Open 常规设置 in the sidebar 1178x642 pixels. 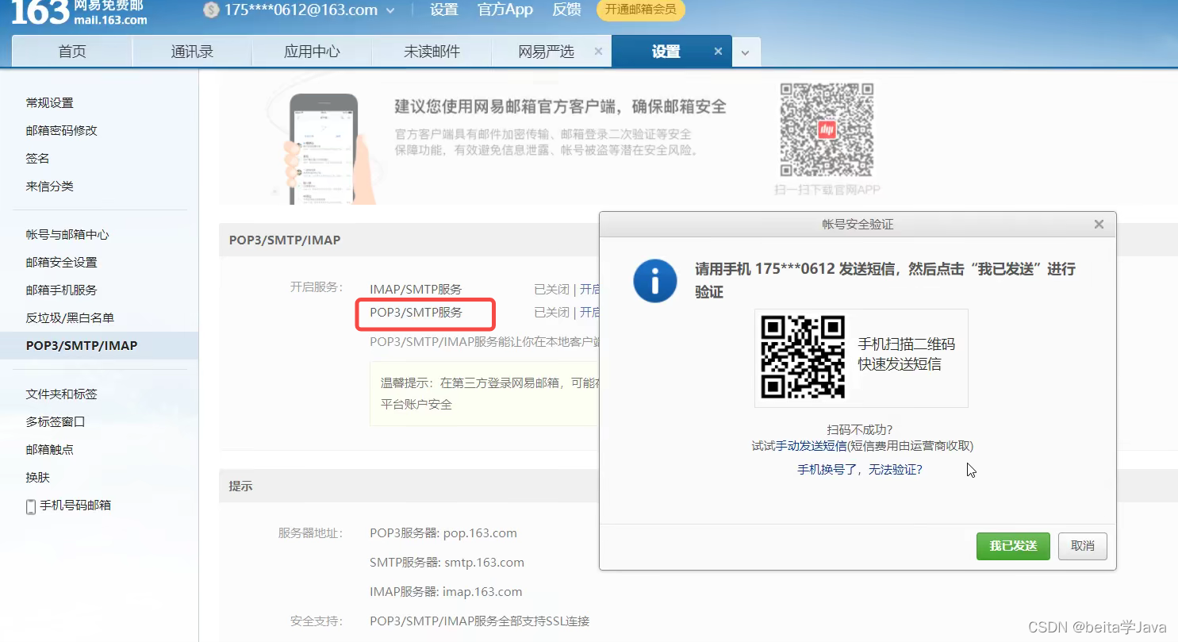[x=49, y=102]
